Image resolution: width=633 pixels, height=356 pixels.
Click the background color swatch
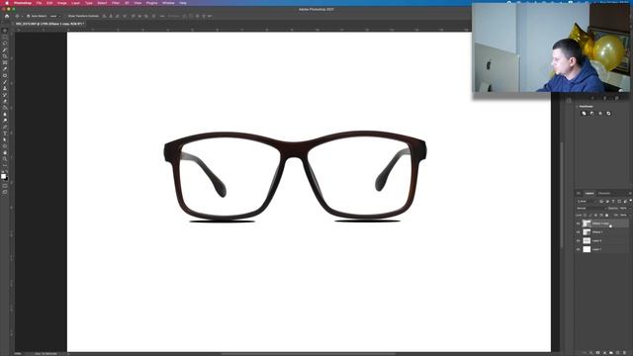[x=6, y=178]
